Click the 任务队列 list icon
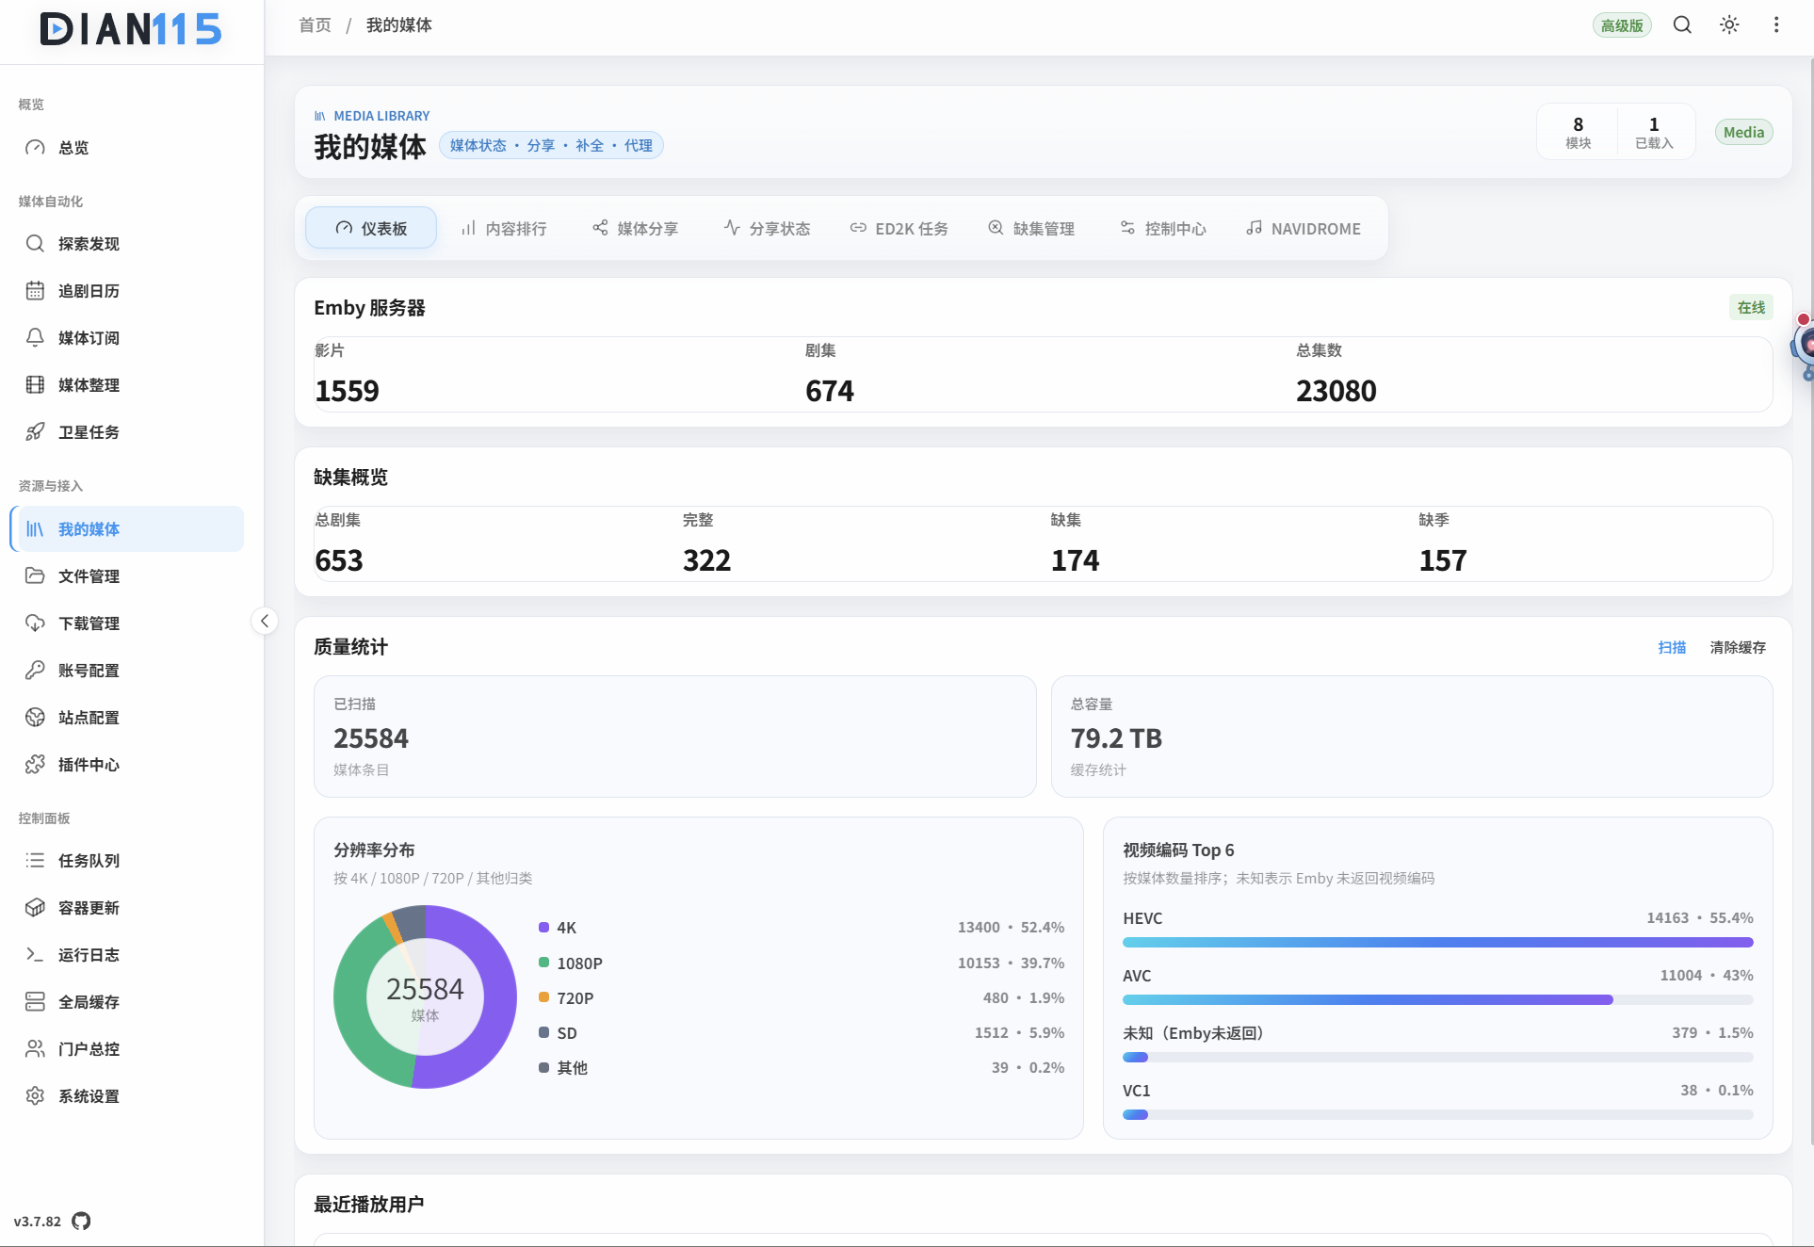The height and width of the screenshot is (1247, 1814). (x=35, y=861)
